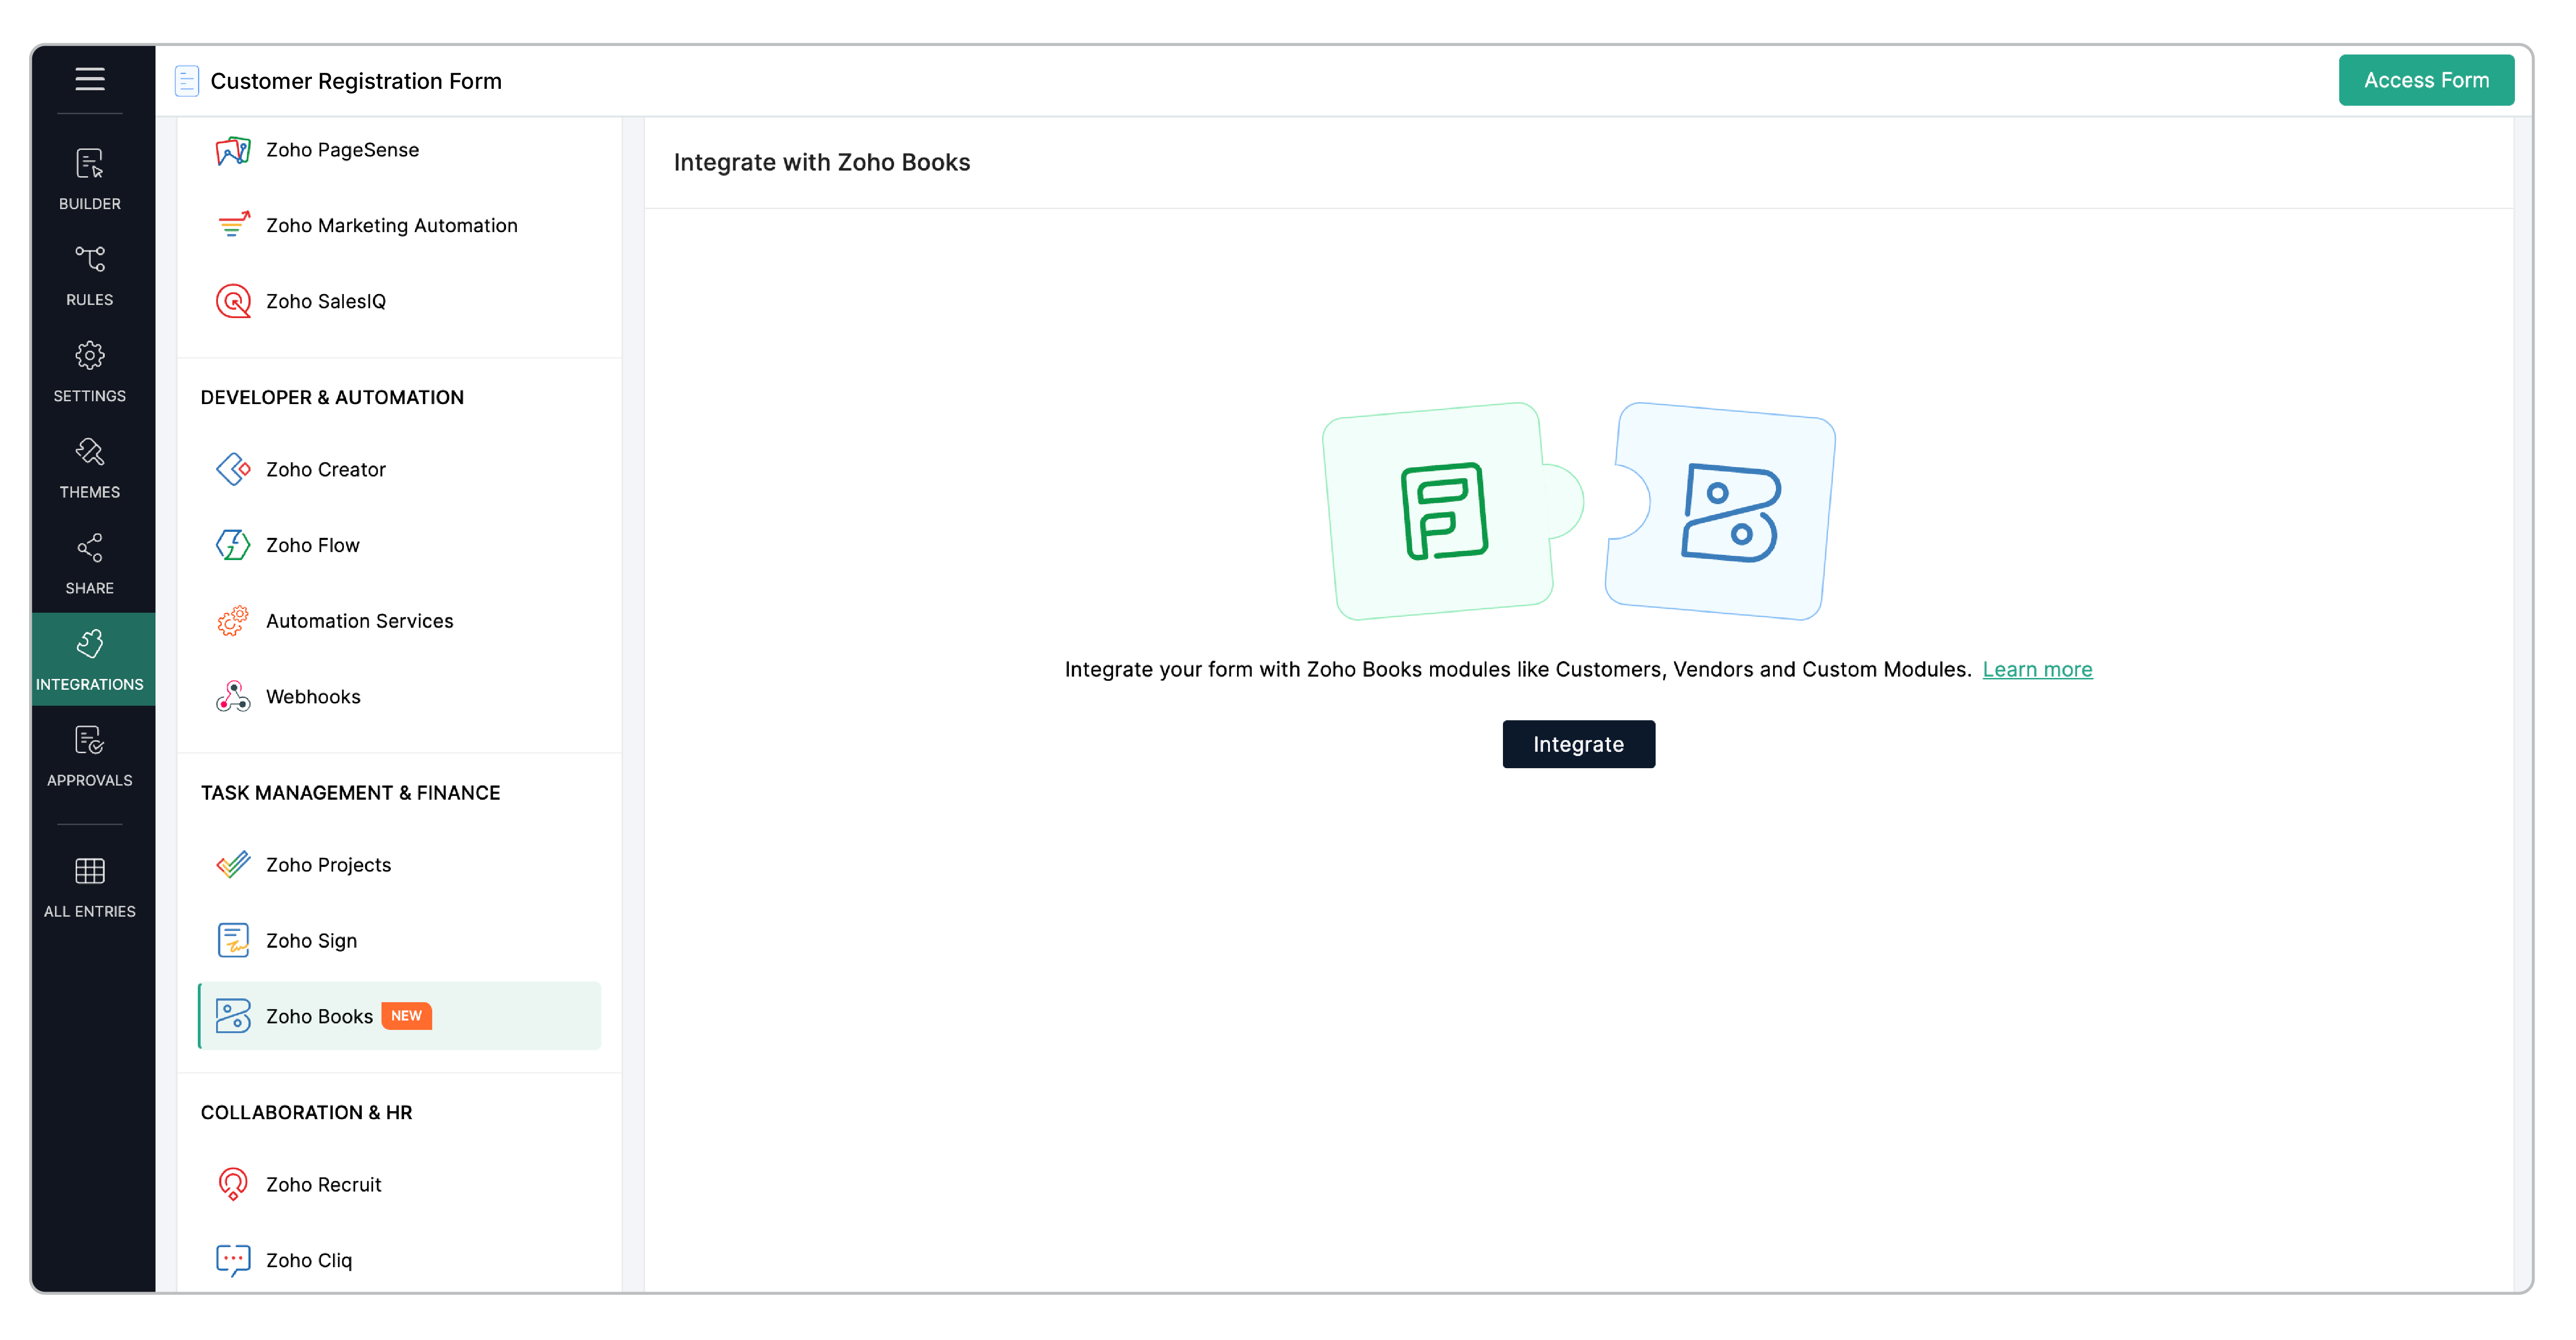
Task: Open the hamburger navigation menu
Action: click(x=90, y=80)
